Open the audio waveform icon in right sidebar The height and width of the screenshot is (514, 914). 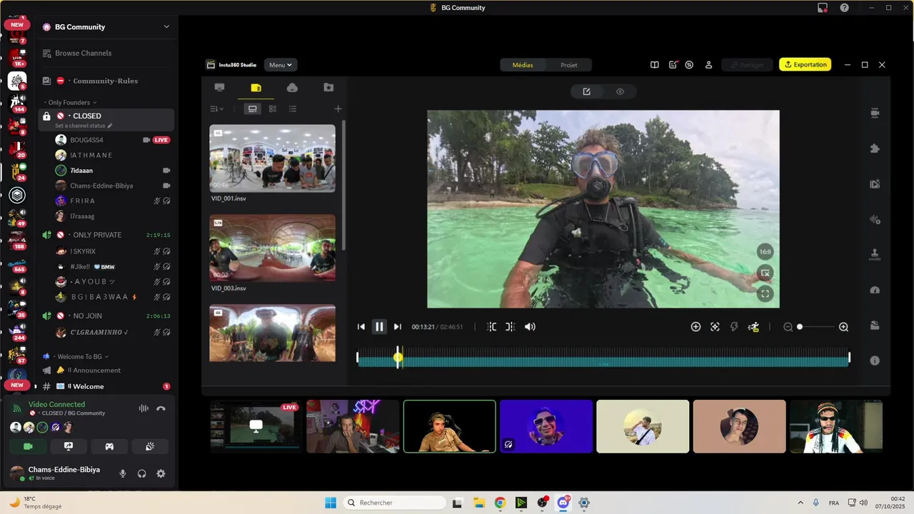coord(875,220)
